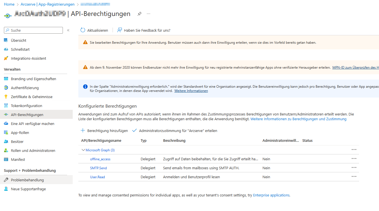Open the ellipsis menu for User.Read
The image size is (379, 211).
coord(354,177)
